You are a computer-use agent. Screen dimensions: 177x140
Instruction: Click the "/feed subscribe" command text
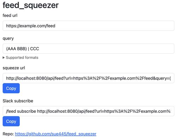pos(21,111)
